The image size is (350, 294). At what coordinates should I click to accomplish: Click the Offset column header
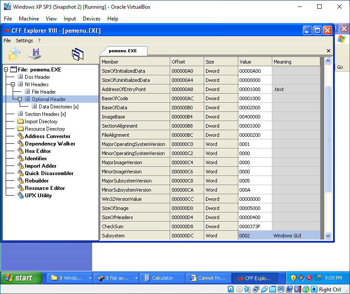(x=187, y=62)
